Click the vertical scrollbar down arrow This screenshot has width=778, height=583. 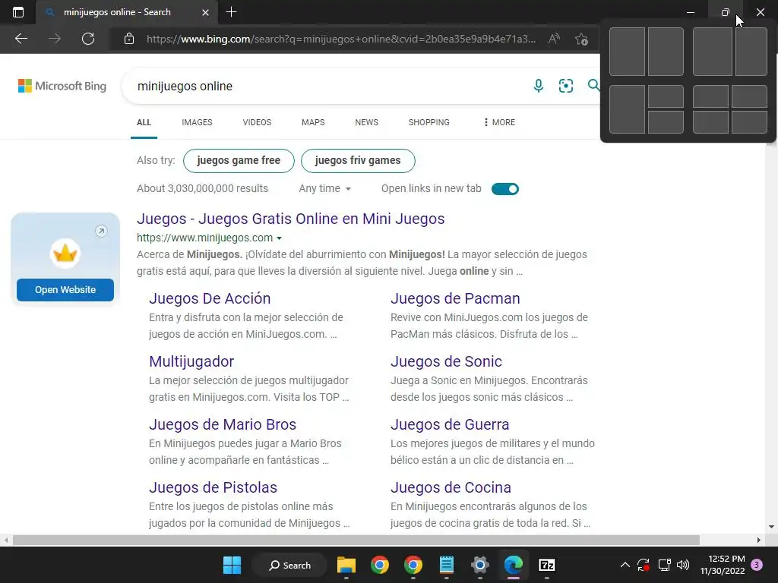771,527
